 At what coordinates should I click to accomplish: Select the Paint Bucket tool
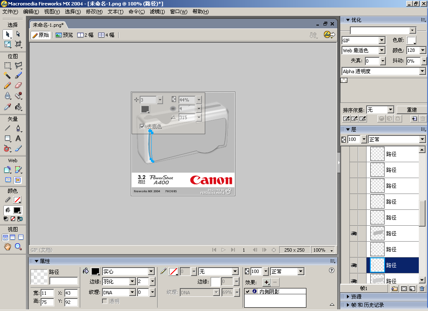point(18,107)
